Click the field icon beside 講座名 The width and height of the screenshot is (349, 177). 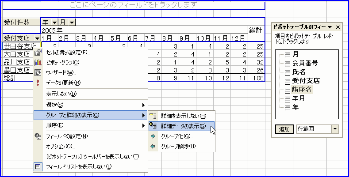[288, 90]
